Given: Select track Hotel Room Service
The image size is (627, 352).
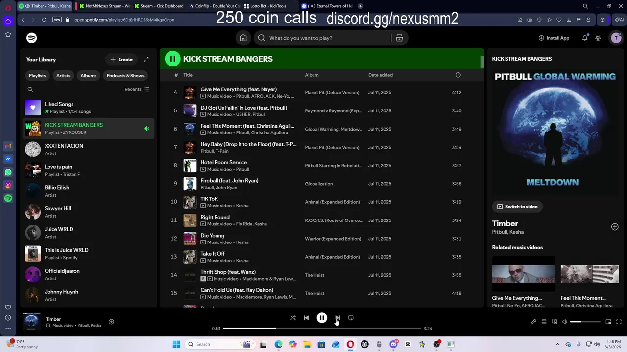Looking at the screenshot, I should tap(321, 166).
